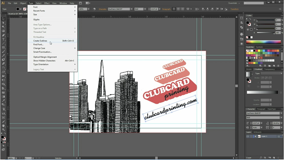Select the Selection tool (black arrow)
The height and width of the screenshot is (160, 284).
(3, 19)
